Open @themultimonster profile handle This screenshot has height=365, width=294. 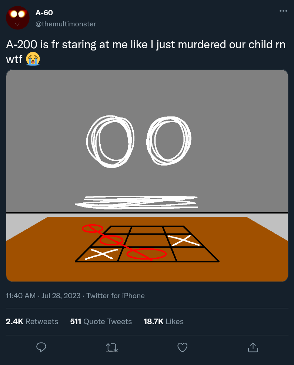66,24
